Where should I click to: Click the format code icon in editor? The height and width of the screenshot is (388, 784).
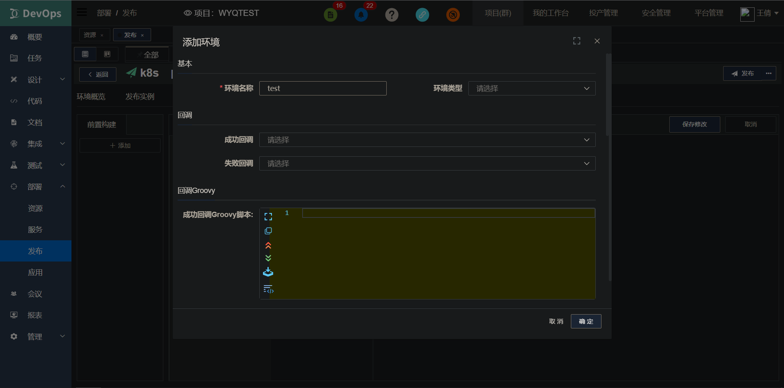click(x=268, y=289)
